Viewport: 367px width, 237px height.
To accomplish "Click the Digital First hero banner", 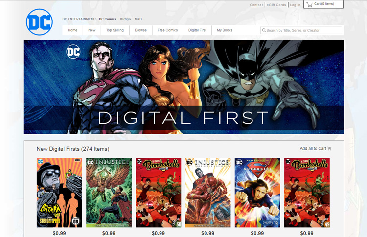I will [x=184, y=87].
